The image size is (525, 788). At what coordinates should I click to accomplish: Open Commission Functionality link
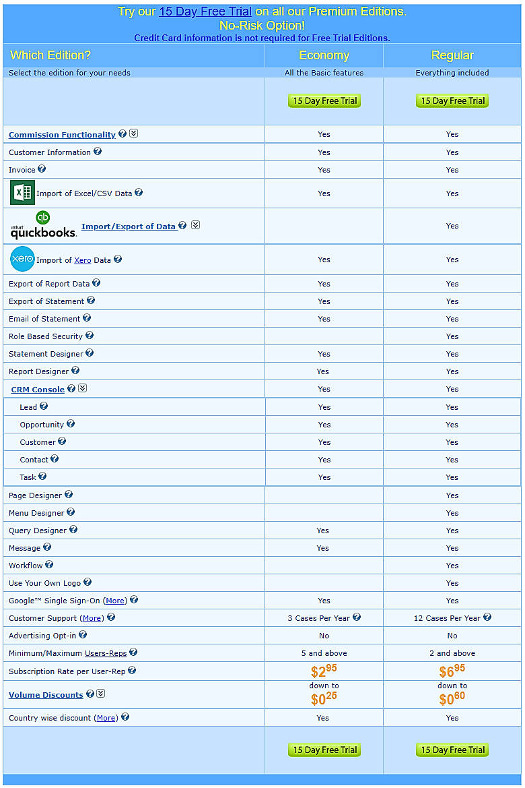[62, 135]
